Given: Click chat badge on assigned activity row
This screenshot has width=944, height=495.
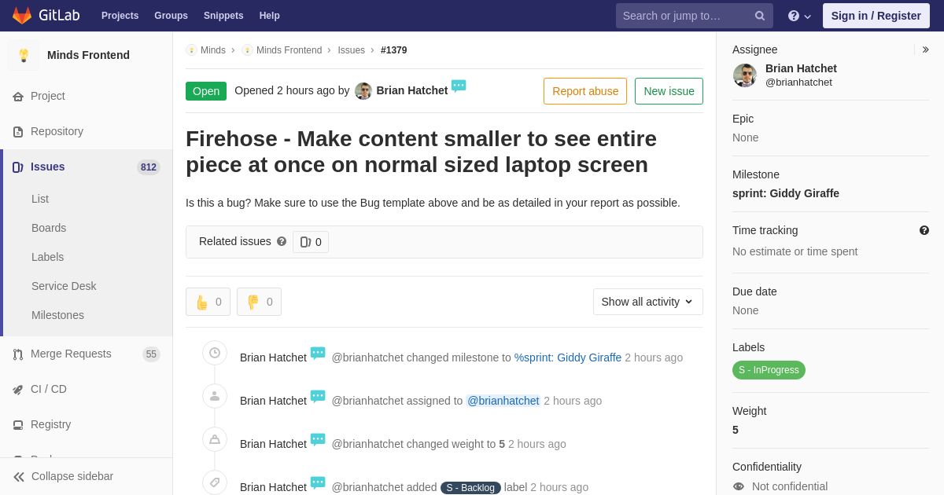Looking at the screenshot, I should (318, 397).
